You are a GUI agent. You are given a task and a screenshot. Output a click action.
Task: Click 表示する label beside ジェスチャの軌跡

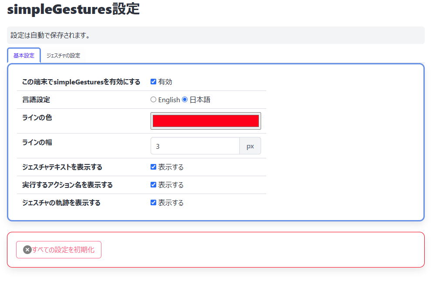pos(171,203)
